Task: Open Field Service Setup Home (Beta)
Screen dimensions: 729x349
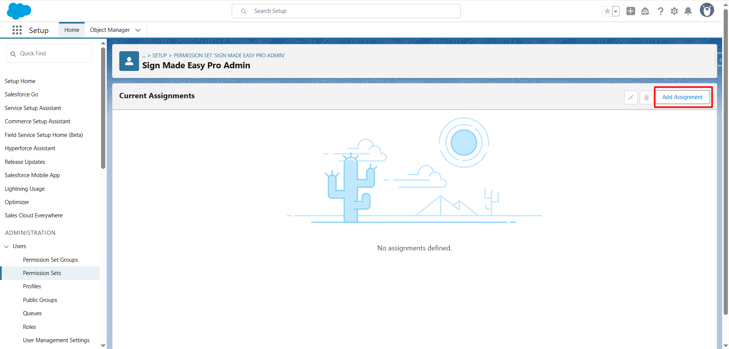Action: click(x=44, y=135)
